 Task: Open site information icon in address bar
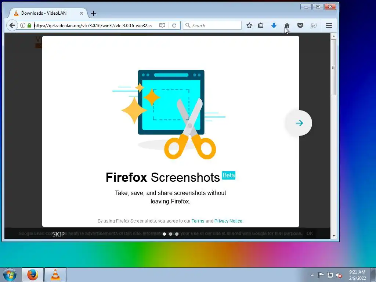click(x=23, y=25)
